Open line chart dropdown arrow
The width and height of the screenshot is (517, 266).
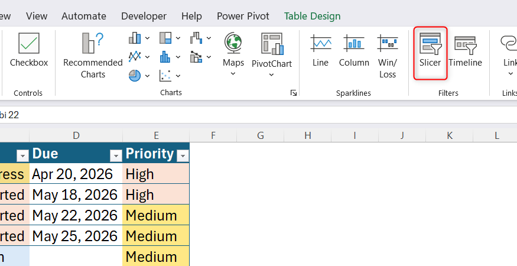147,57
